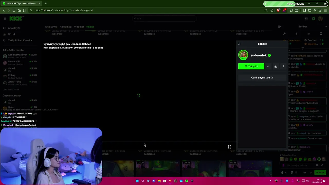Reload the page with the refresh icon
The height and width of the screenshot is (185, 329).
tap(14, 10)
